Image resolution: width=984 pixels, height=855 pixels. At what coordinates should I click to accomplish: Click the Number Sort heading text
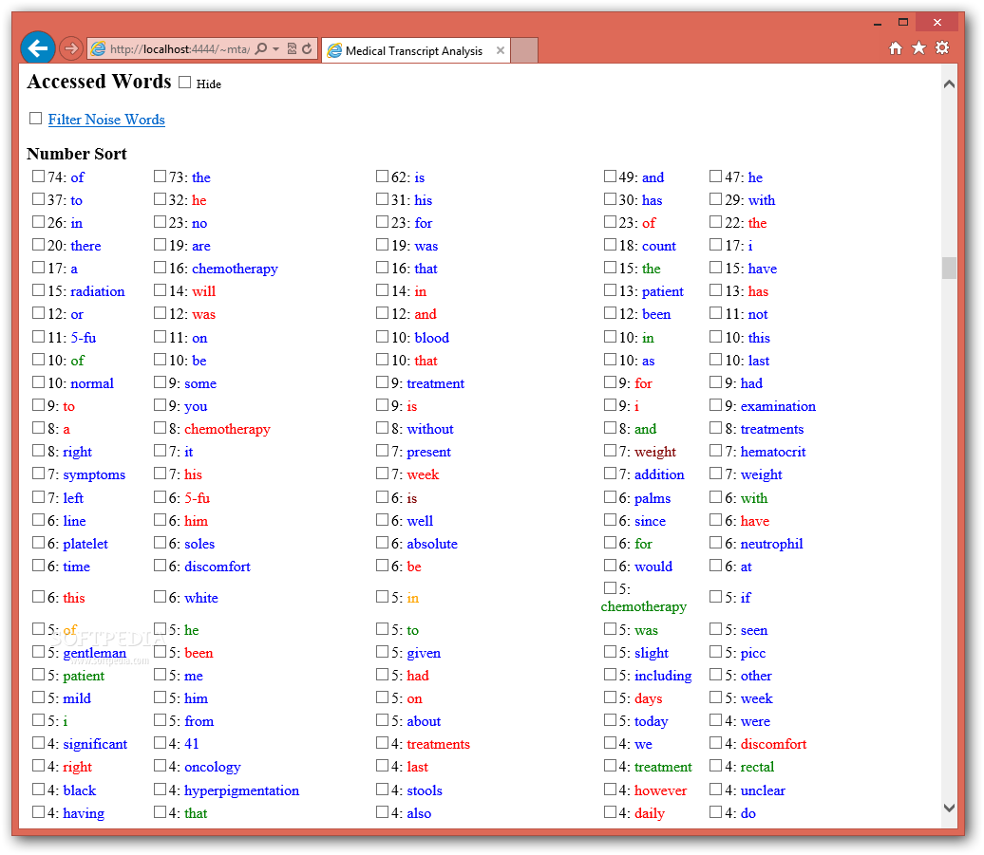click(x=77, y=154)
